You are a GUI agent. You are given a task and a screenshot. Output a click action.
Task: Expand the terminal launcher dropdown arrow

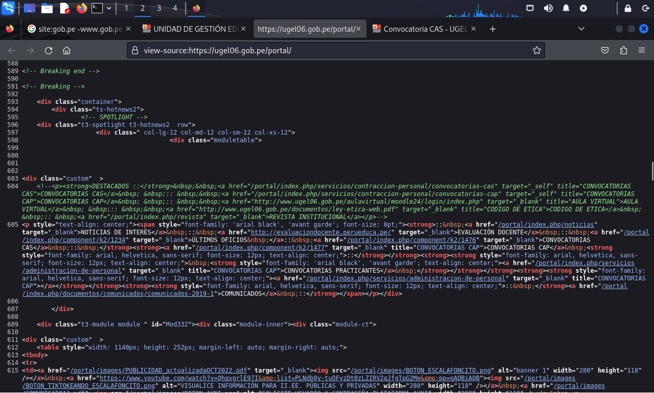coord(109,8)
